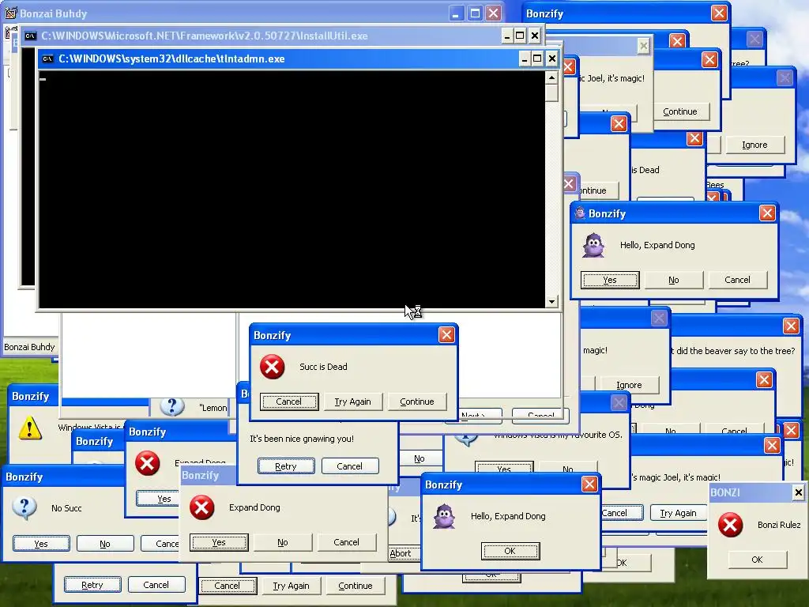
Task: Click the Bonzi icon in the Bonzify title bar
Action: [x=580, y=213]
